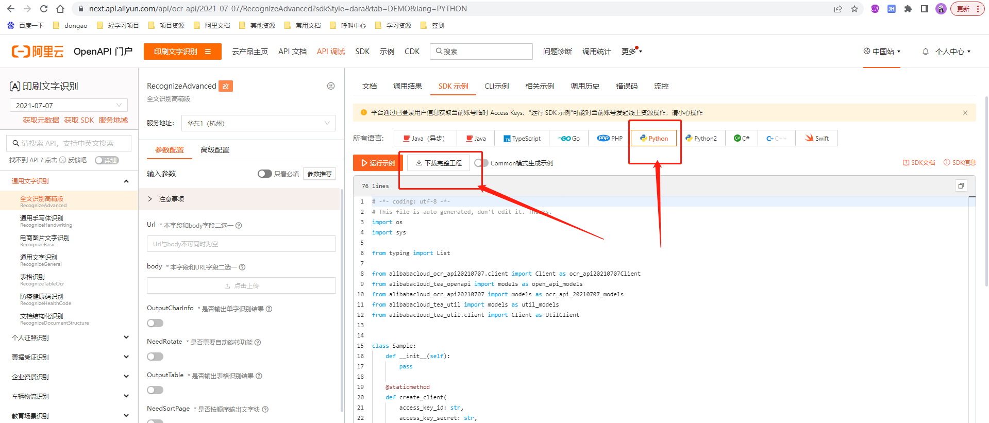Image resolution: width=989 pixels, height=423 pixels.
Task: Click the 参数推荐 button
Action: [x=320, y=174]
